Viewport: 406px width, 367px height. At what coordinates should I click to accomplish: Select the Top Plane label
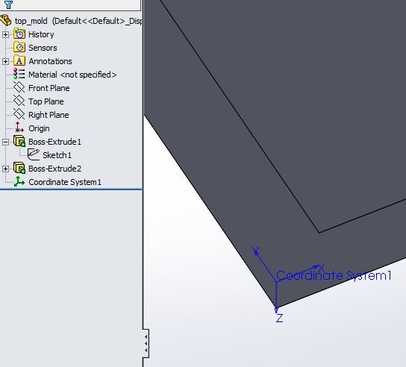pyautogui.click(x=46, y=101)
